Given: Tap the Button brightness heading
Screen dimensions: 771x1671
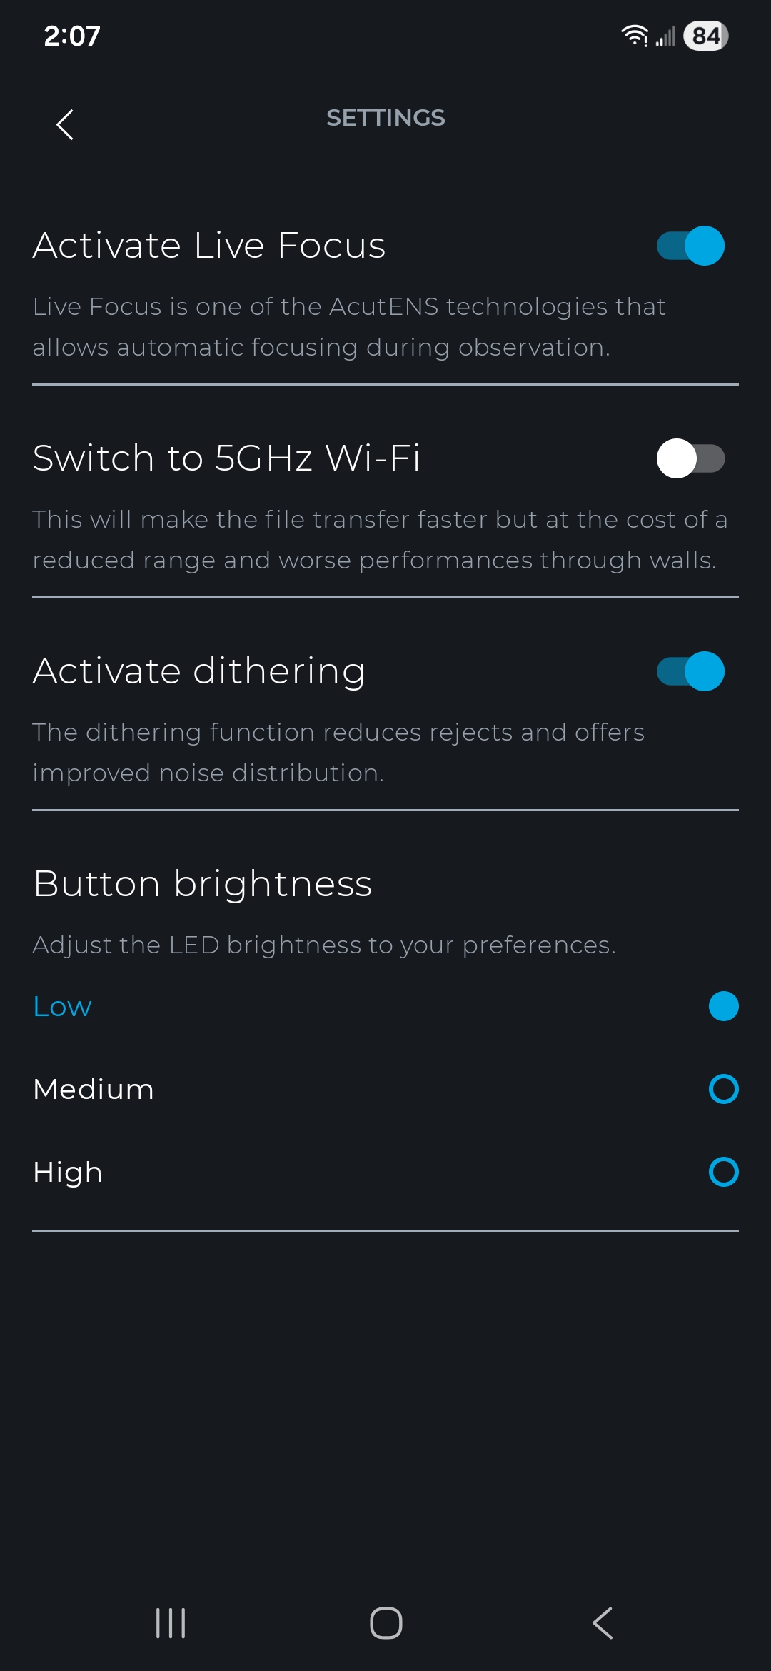Looking at the screenshot, I should [203, 884].
